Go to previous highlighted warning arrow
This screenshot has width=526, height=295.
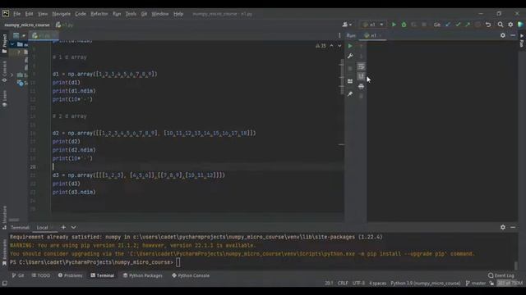(331, 46)
